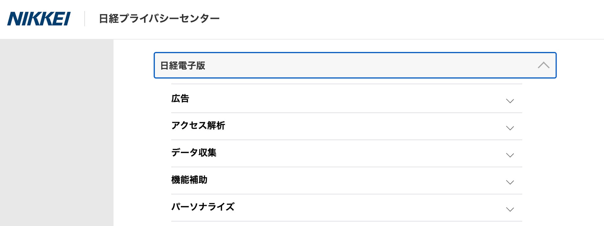
Task: Click the down chevron beside 機能補助
Action: [x=510, y=182]
